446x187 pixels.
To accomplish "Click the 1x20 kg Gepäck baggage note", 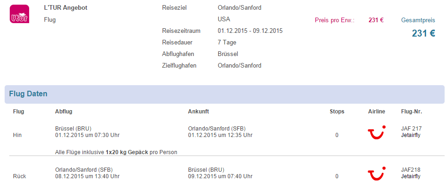I will coord(127,152).
